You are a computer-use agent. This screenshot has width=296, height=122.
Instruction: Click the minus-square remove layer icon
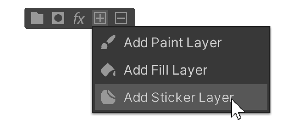[x=121, y=18]
